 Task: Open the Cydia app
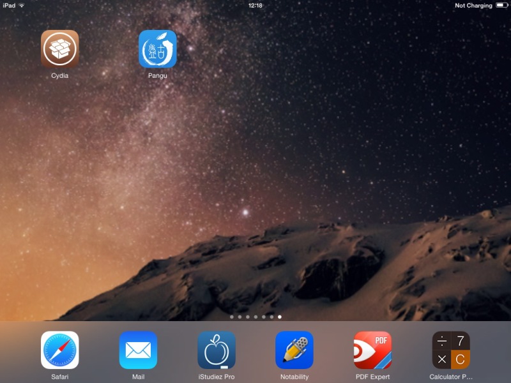coord(59,49)
